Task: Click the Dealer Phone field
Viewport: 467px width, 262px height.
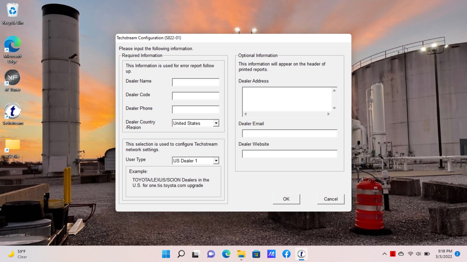Action: click(196, 109)
